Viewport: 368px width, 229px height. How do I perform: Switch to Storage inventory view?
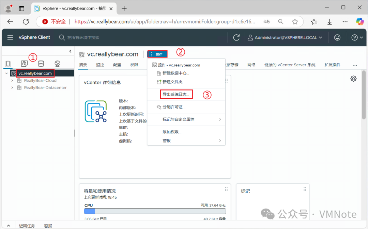pos(41,64)
